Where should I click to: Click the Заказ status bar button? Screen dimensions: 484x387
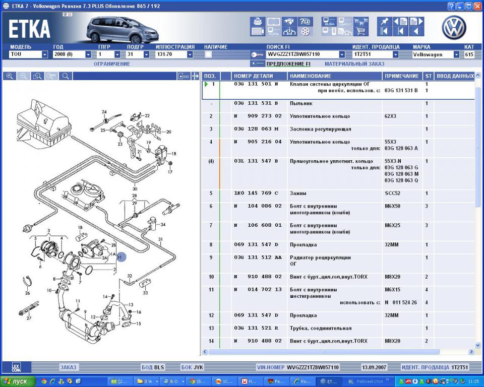(68, 367)
